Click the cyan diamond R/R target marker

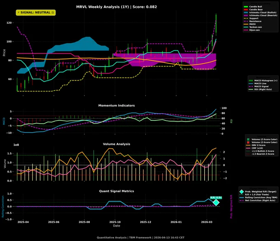(216, 202)
